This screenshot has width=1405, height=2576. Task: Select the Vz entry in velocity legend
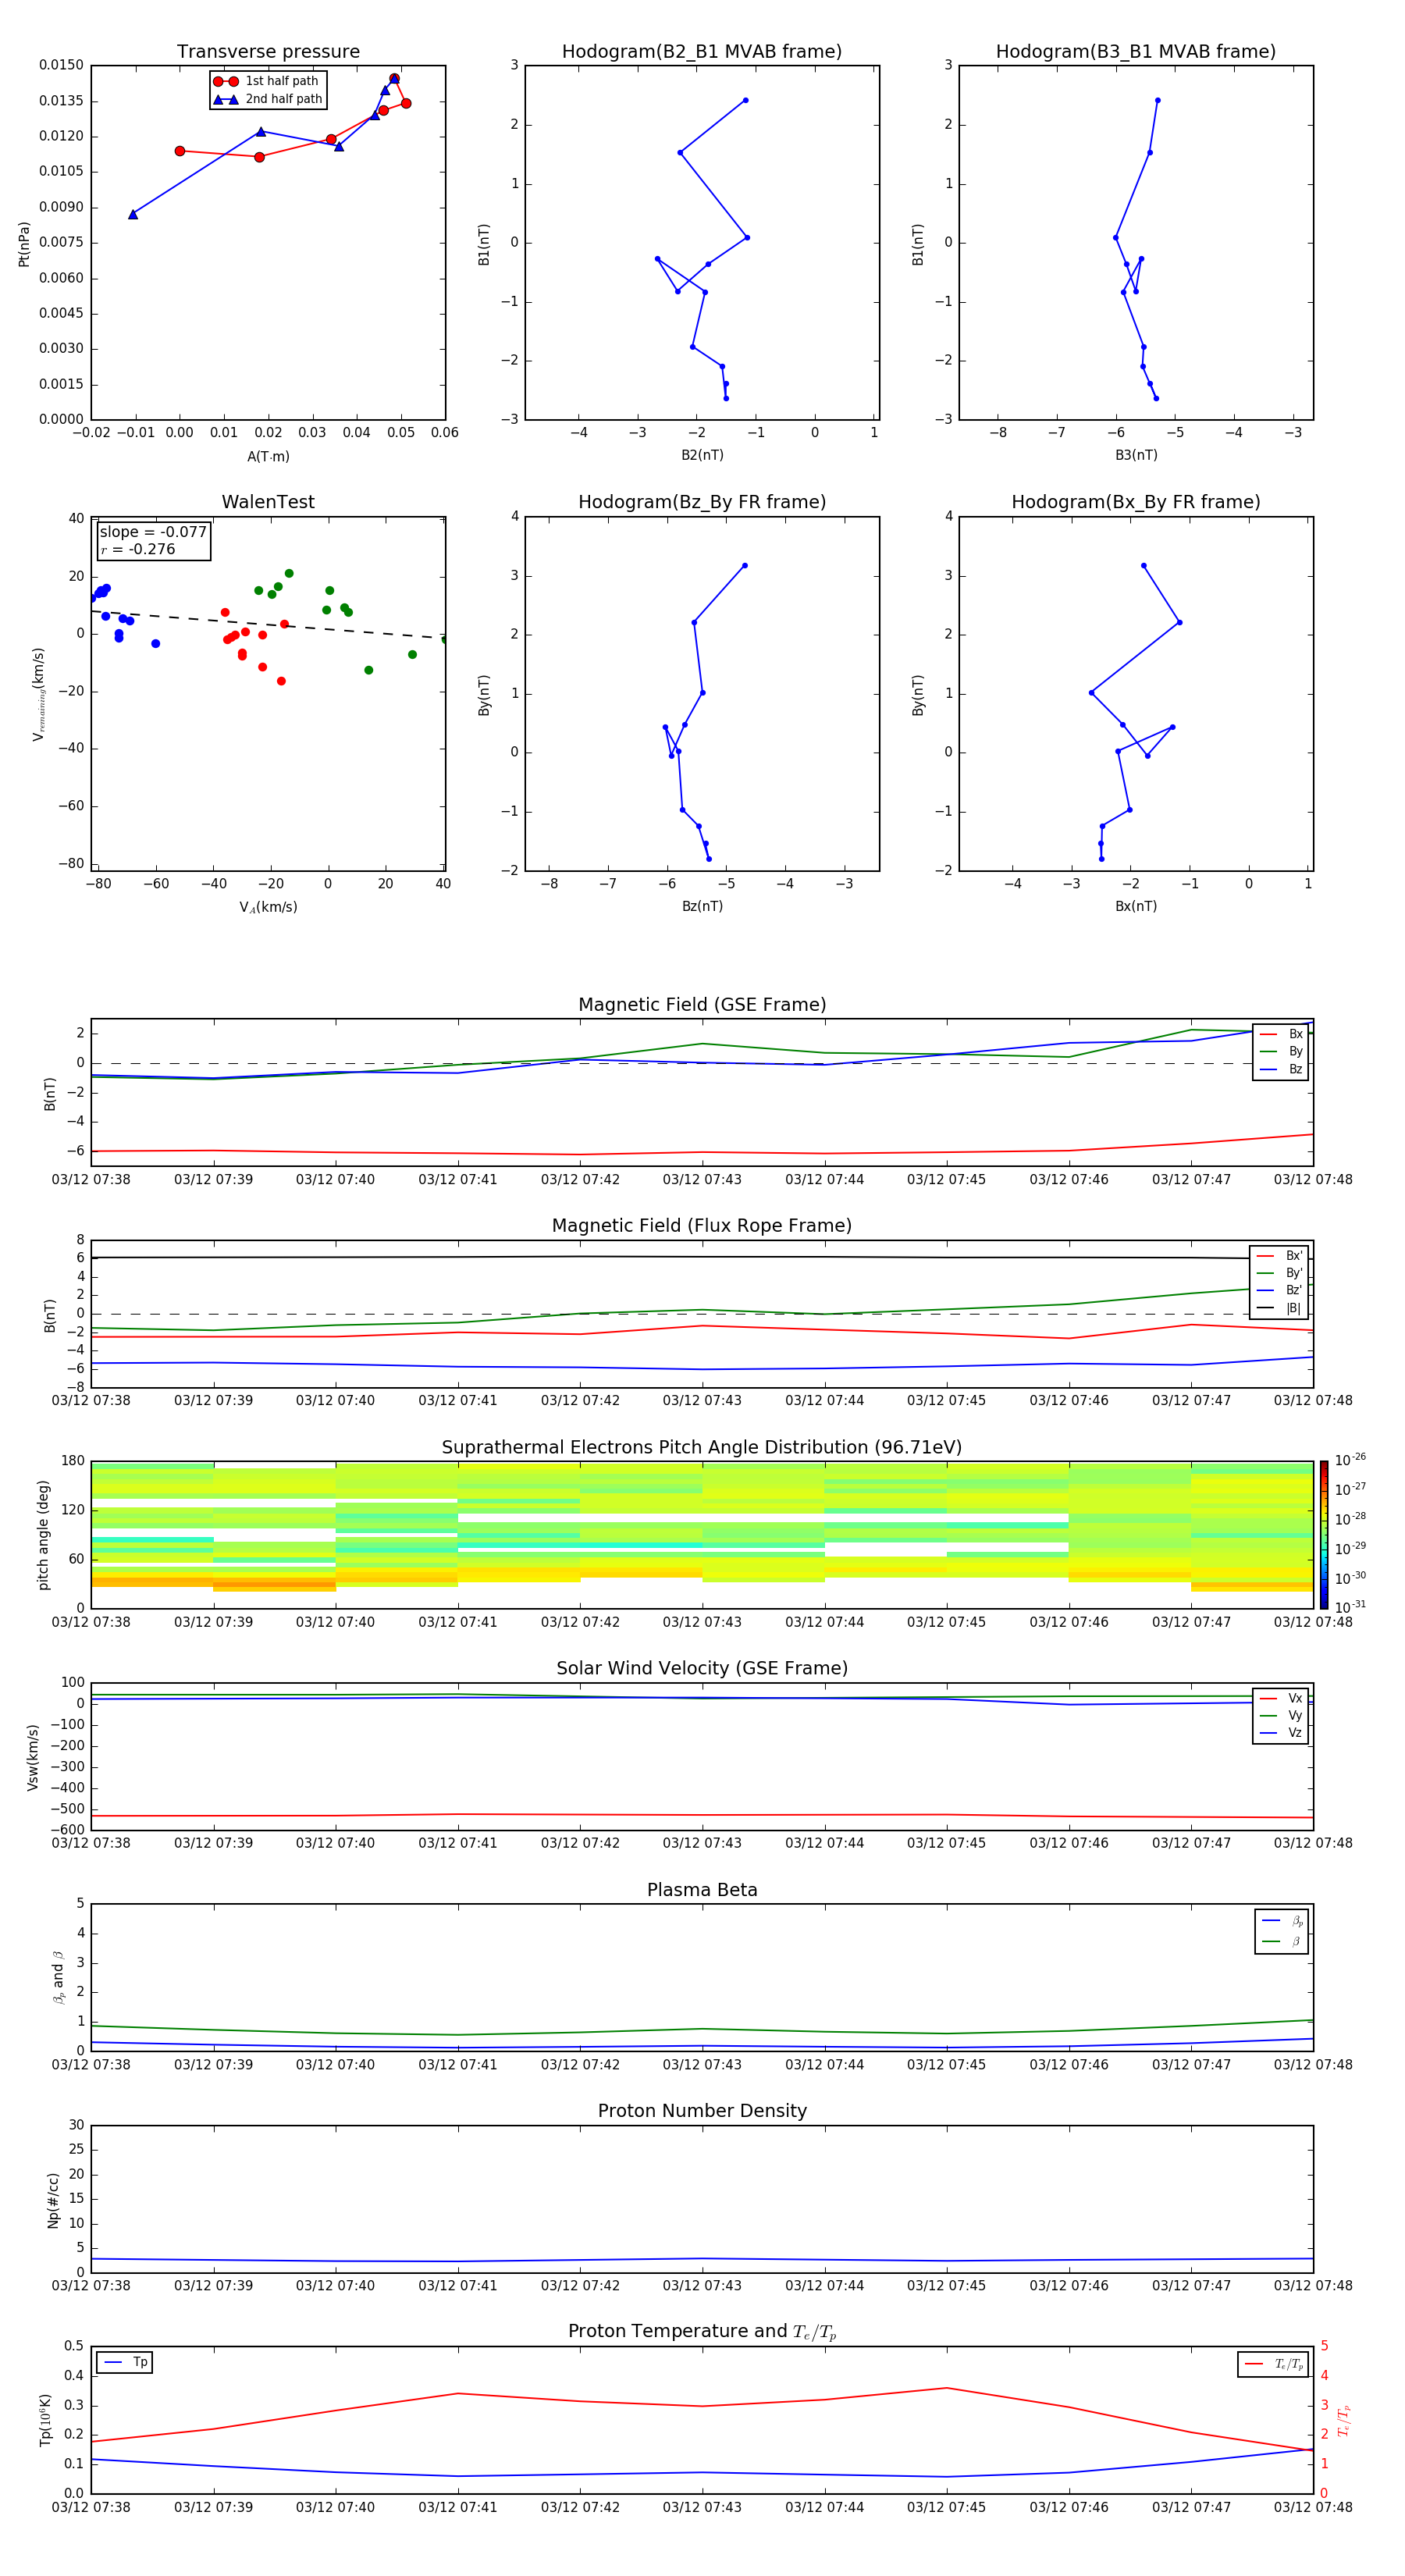(x=1281, y=1733)
